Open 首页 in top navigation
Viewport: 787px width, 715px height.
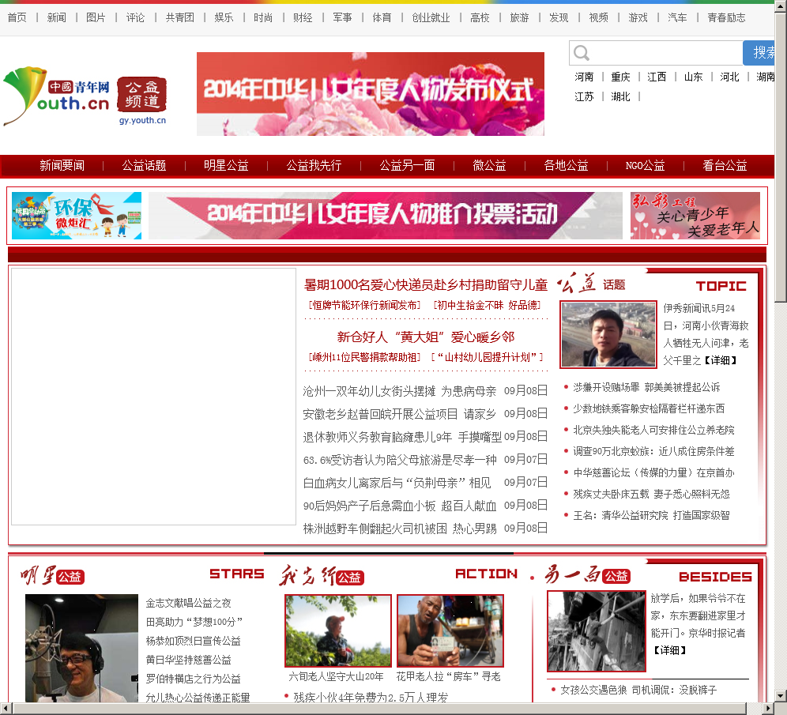17,17
